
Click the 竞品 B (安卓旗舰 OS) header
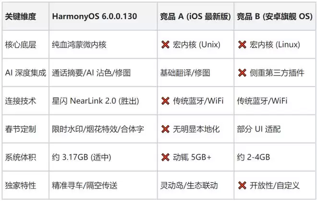pos(274,16)
